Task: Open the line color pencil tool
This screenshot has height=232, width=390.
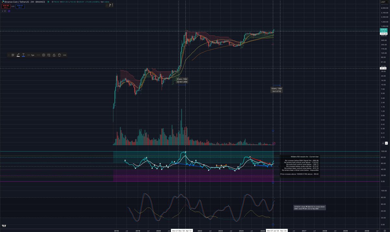Action: (x=18, y=55)
